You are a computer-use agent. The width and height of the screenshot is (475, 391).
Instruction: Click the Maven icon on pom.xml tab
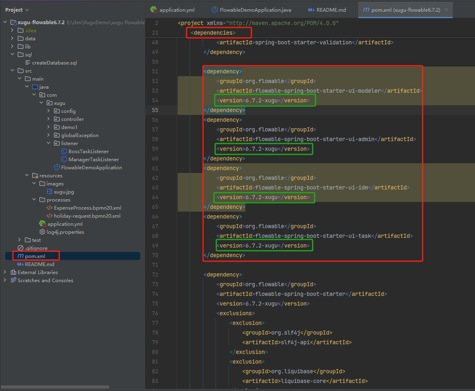pos(366,10)
